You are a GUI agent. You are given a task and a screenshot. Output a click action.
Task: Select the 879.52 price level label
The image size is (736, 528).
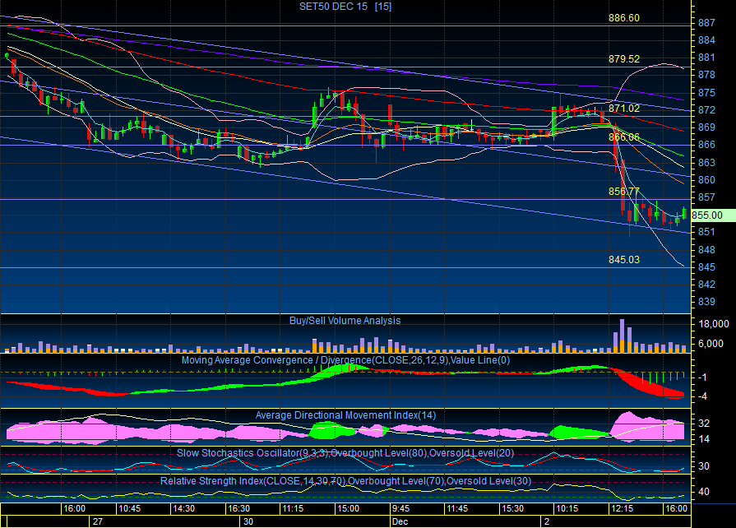tap(624, 59)
